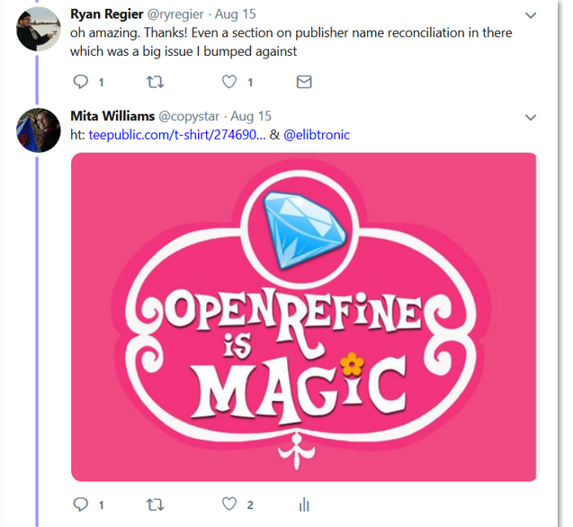Open the OpenRefine is Magic image

(304, 317)
